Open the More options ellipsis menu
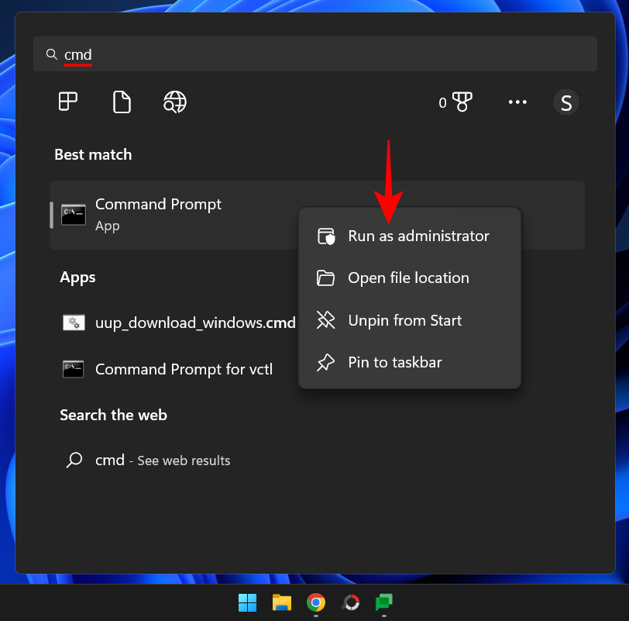This screenshot has height=621, width=629. 517,102
